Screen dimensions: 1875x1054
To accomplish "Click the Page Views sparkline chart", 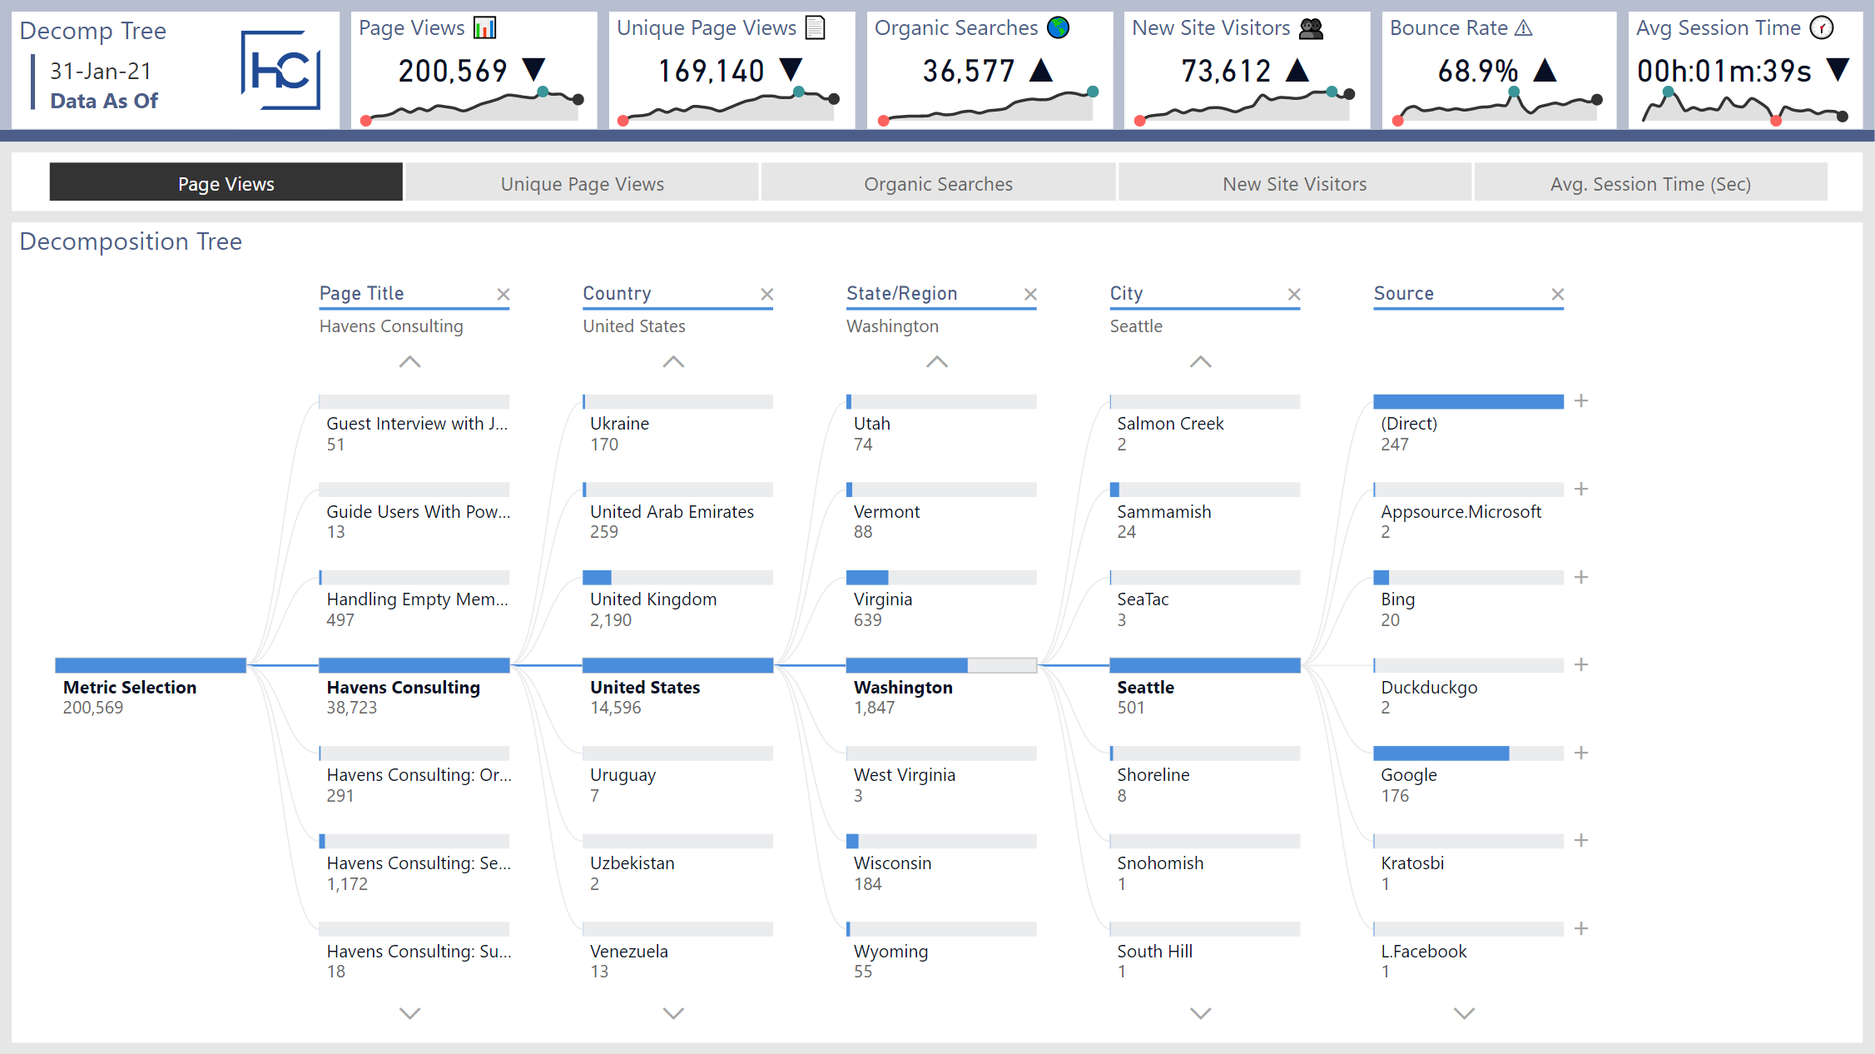I will (471, 107).
